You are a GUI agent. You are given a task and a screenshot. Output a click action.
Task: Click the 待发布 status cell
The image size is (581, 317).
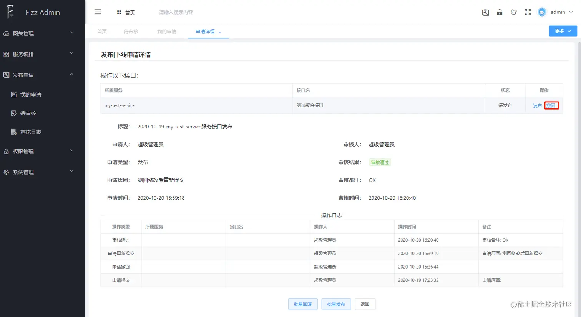505,105
